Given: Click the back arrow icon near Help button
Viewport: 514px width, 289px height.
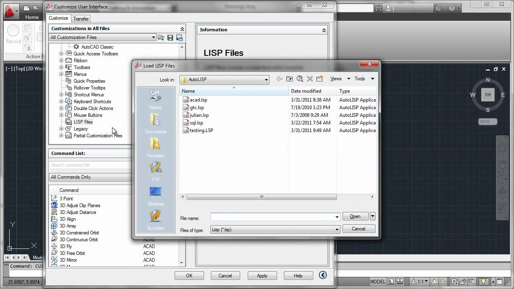Looking at the screenshot, I should click(323, 275).
